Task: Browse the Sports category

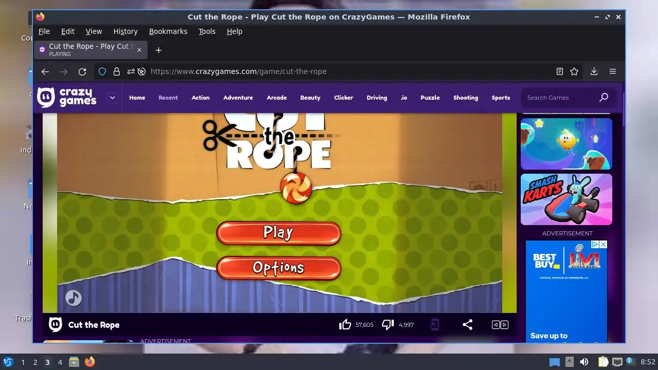Action: tap(501, 98)
